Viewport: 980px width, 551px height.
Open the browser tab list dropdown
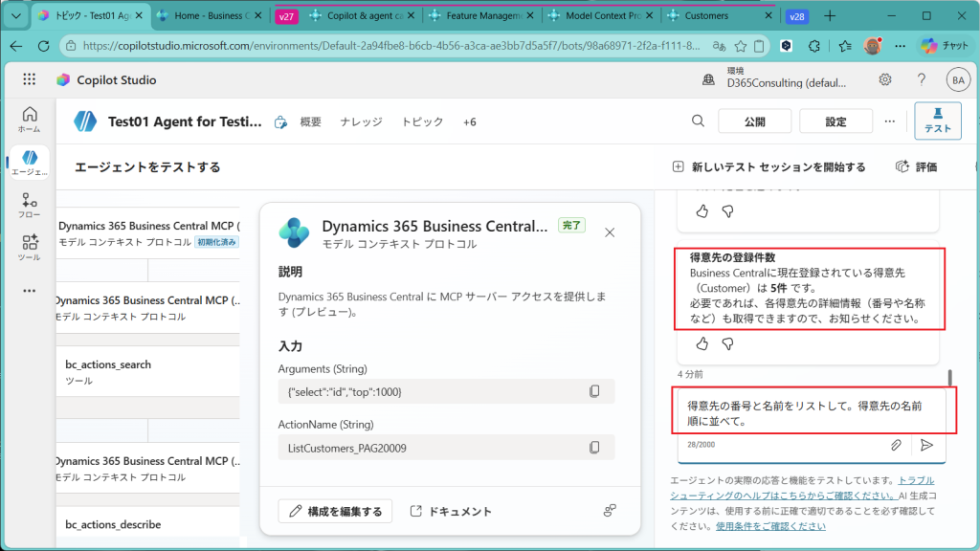(x=15, y=16)
